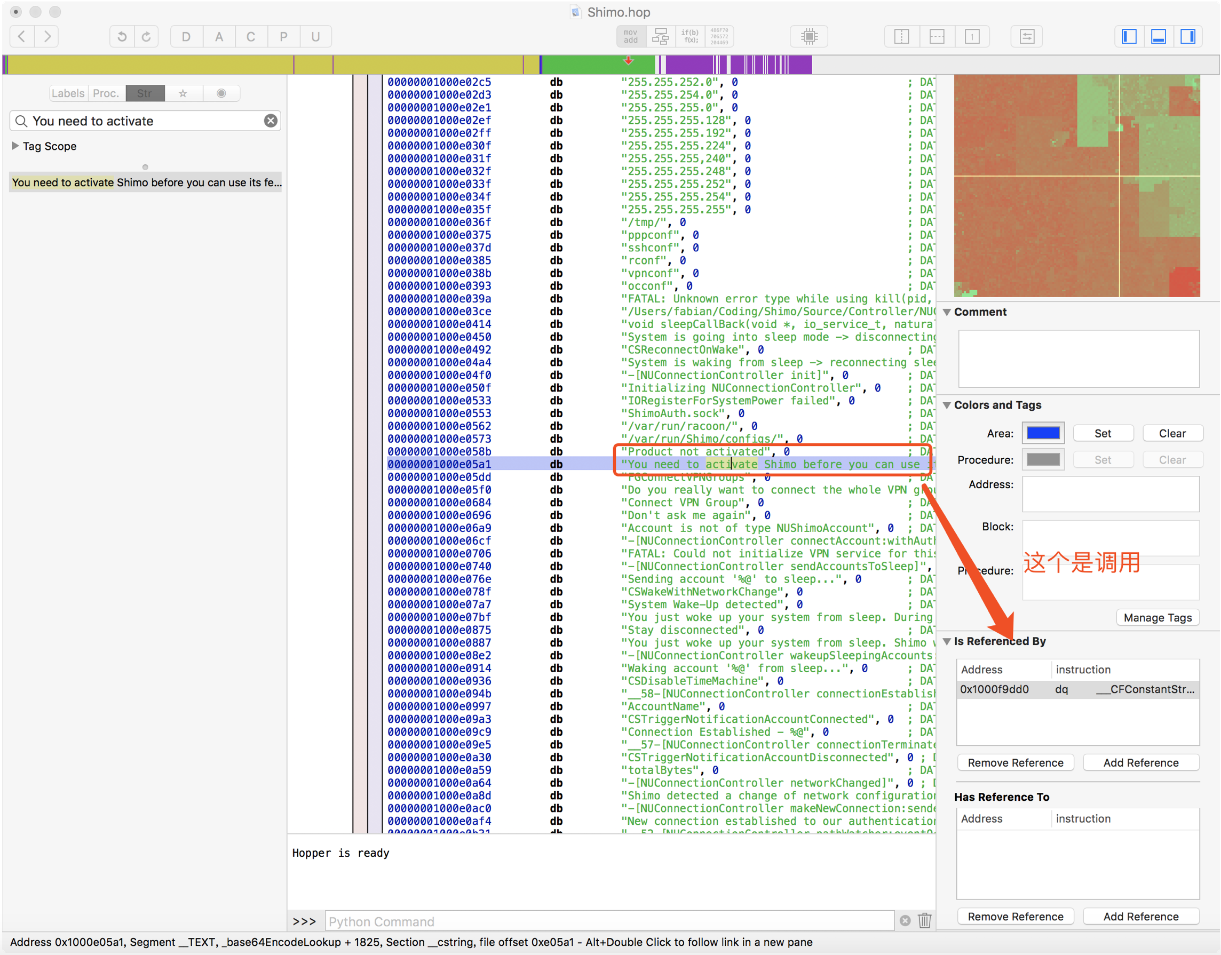Mark selection as Data with D button
The width and height of the screenshot is (1221, 955).
pos(186,37)
